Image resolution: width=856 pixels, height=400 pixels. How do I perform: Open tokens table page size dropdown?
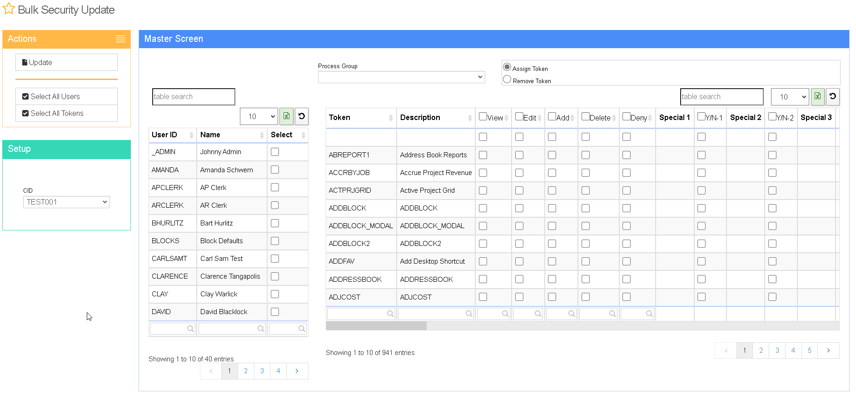[x=790, y=96]
